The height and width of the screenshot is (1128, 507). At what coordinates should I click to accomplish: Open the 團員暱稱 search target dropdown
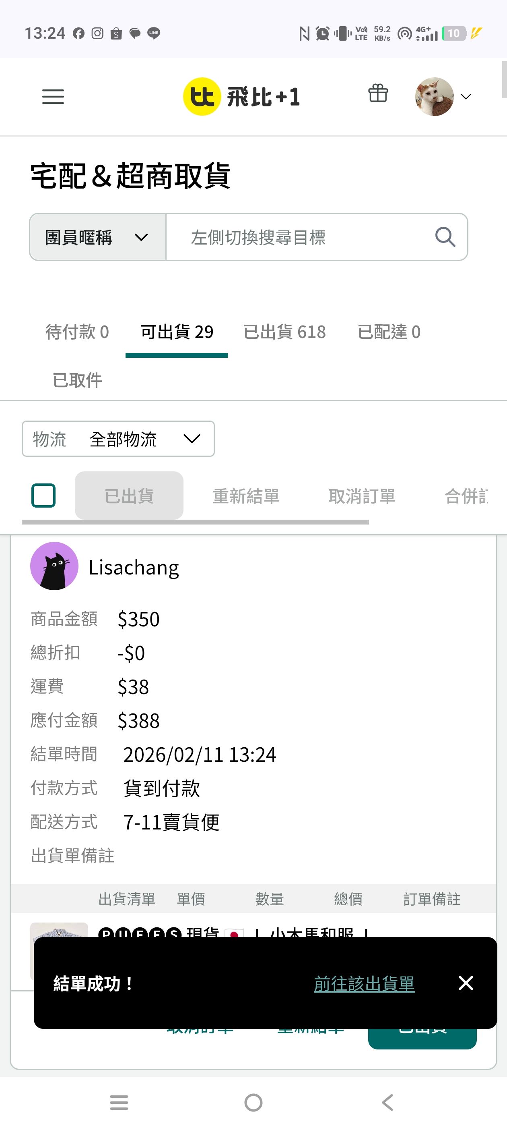[x=97, y=237]
